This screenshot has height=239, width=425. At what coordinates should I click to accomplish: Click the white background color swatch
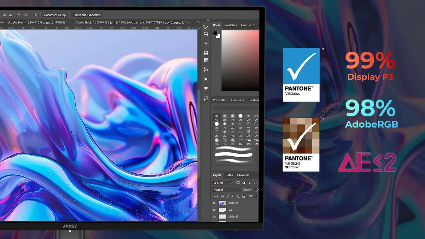[x=218, y=36]
